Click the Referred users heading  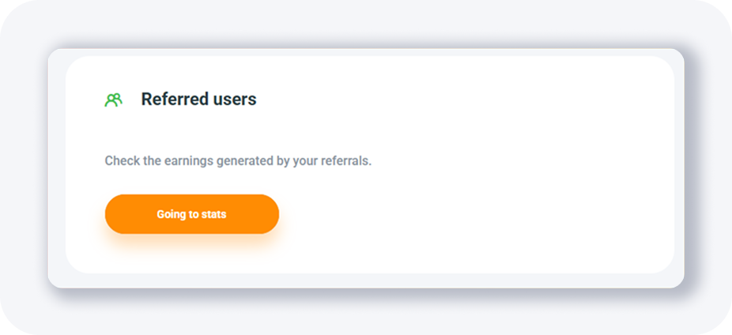[x=198, y=100]
